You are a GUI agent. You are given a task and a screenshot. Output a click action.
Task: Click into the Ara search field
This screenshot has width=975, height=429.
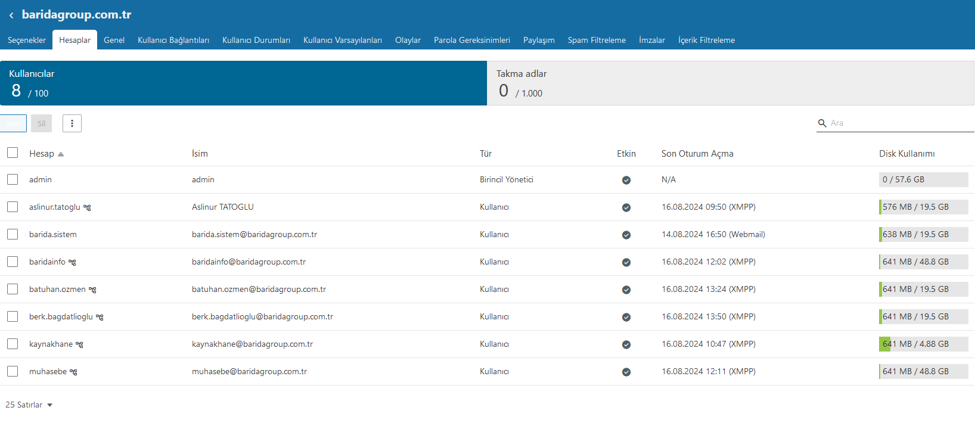coord(900,123)
